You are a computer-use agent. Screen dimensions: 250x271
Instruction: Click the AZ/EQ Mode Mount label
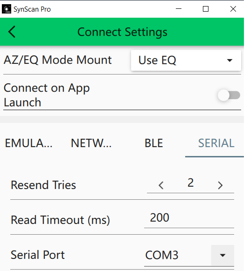pyautogui.click(x=58, y=60)
